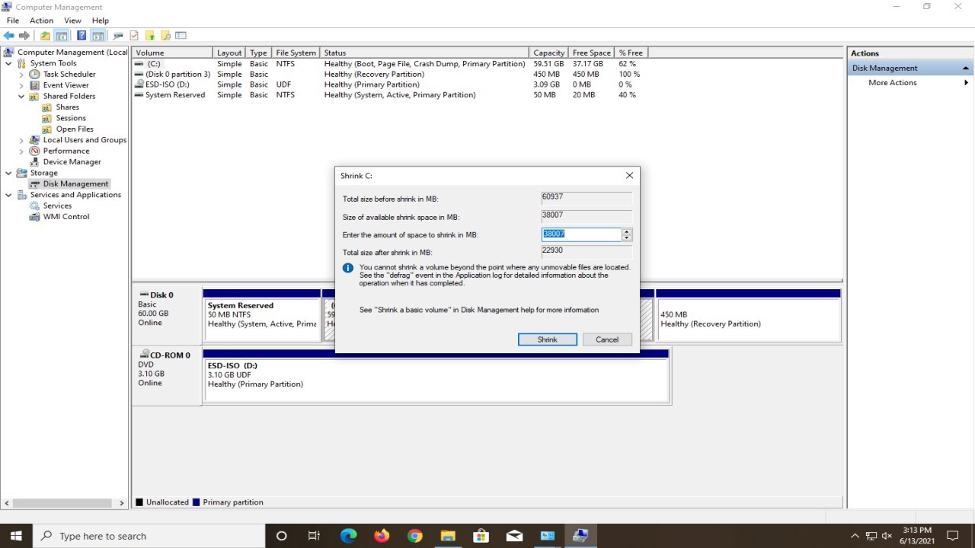Click the list settings toolbar icon

point(181,36)
